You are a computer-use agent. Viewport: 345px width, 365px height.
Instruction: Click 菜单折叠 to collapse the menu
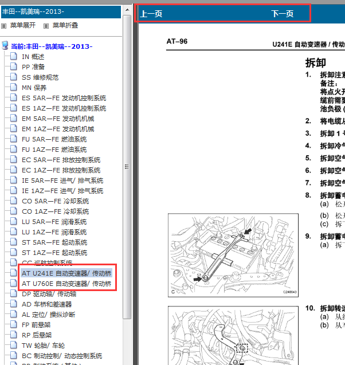[x=65, y=25]
